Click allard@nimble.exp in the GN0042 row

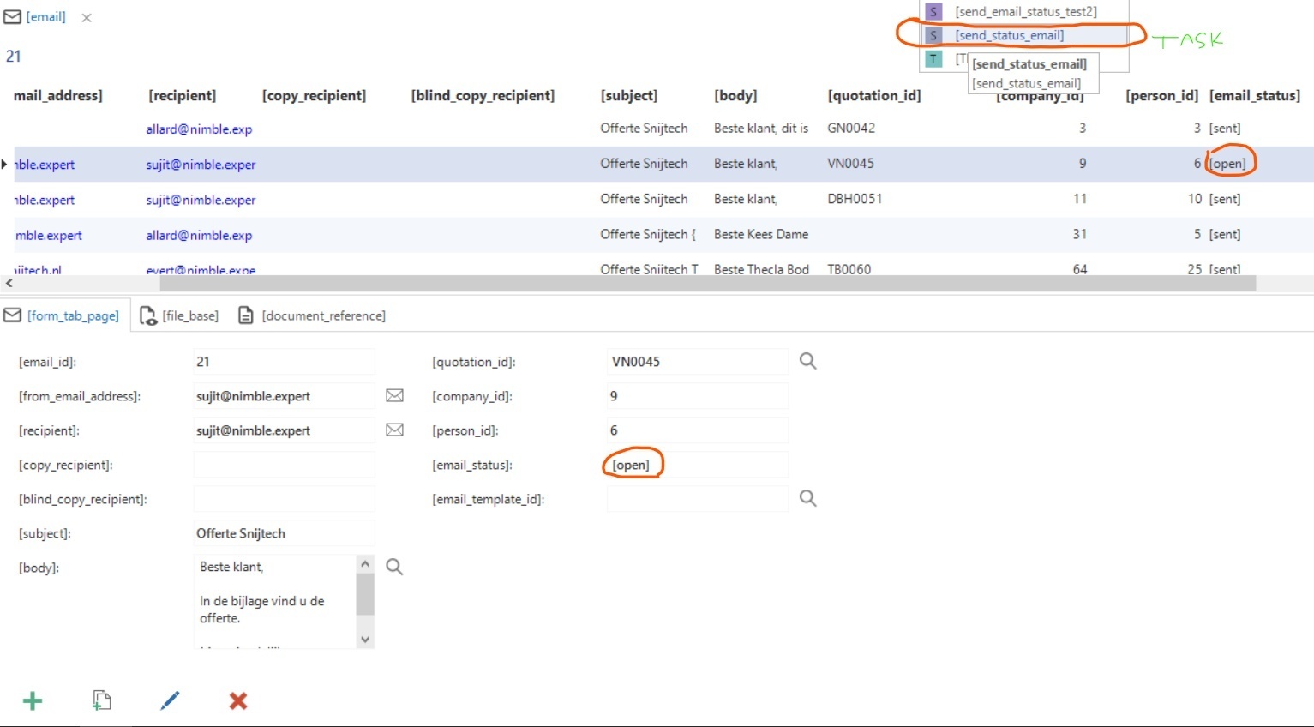point(199,129)
